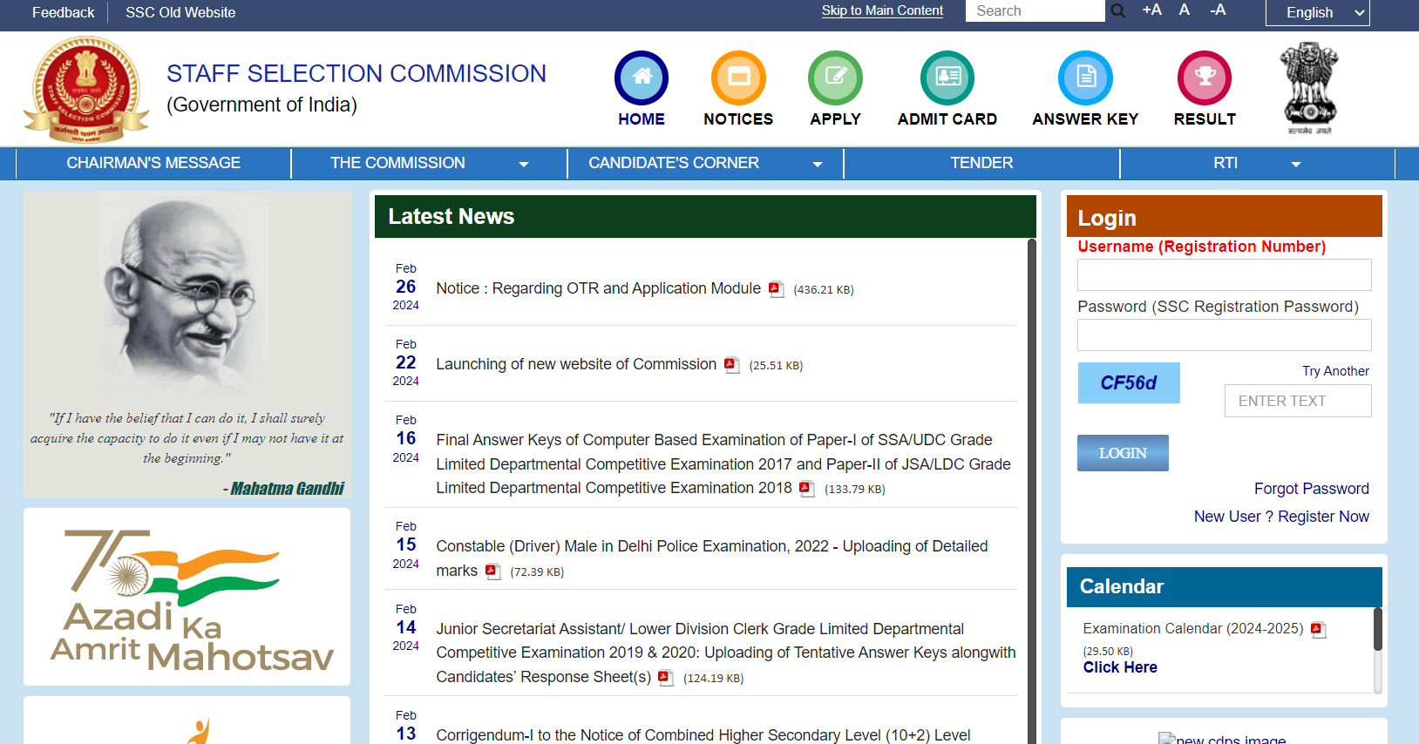Screen dimensions: 1419x744
Task: Open the Tender menu item
Action: click(x=981, y=163)
